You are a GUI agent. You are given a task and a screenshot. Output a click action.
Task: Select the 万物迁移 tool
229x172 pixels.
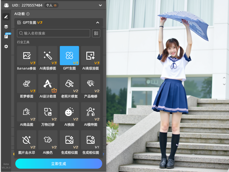coord(48,112)
